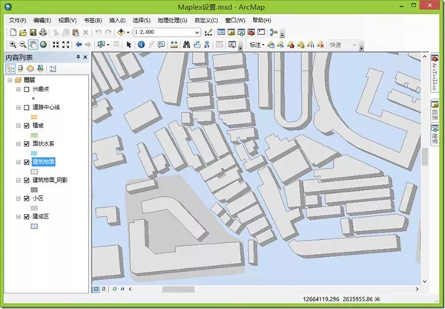The image size is (445, 309).
Task: Save the map with the floppy disk icon
Action: (x=33, y=33)
